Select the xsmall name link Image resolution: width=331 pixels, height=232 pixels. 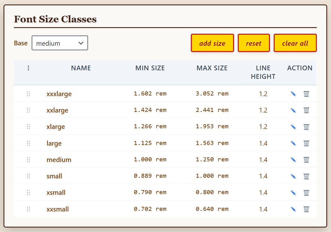[x=56, y=192]
